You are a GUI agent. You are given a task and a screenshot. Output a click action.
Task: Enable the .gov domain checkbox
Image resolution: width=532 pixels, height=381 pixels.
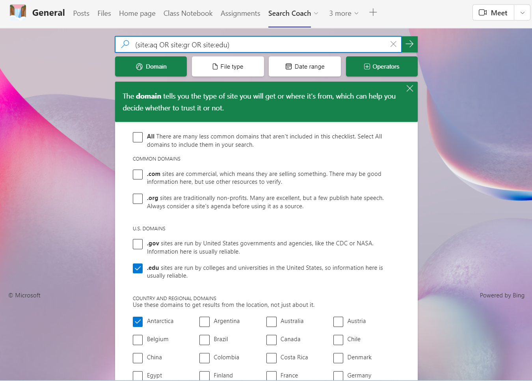(x=138, y=244)
